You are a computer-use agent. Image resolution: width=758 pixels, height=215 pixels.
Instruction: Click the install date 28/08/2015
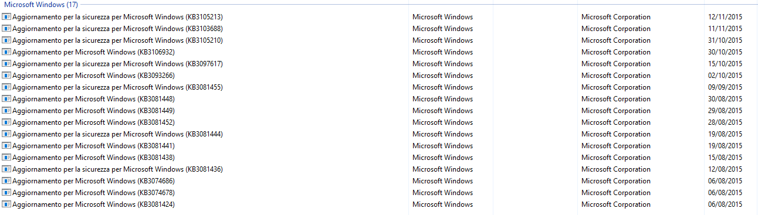coord(725,122)
